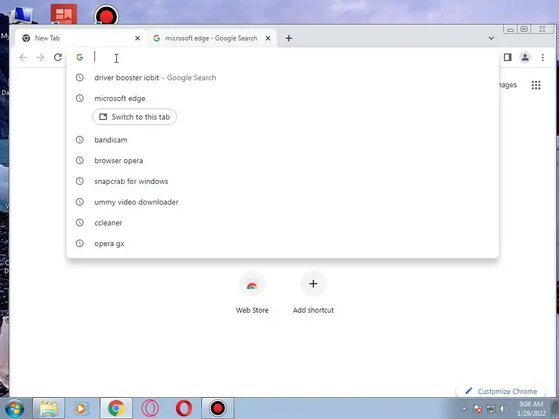Open Windows Start menu orb
The width and height of the screenshot is (559, 419).
point(15,408)
